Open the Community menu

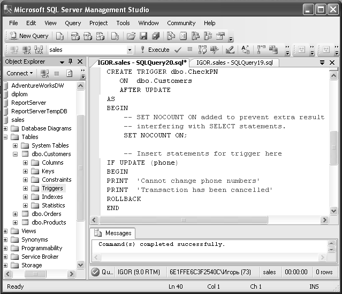tap(181, 23)
